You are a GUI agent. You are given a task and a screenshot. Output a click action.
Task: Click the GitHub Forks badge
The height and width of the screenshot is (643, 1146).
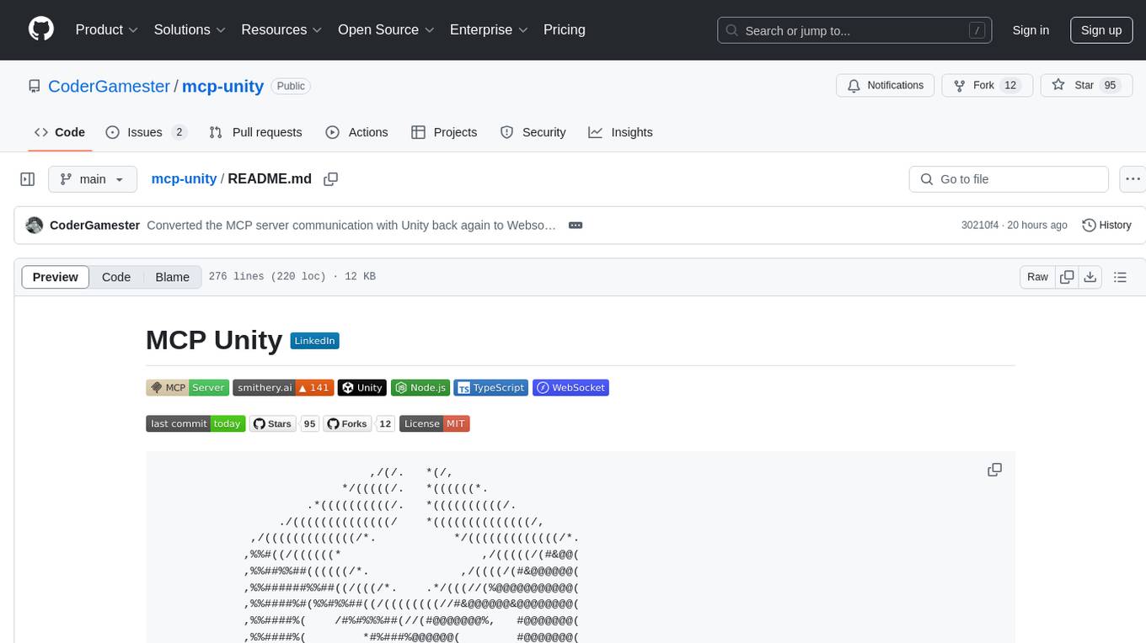pyautogui.click(x=347, y=423)
